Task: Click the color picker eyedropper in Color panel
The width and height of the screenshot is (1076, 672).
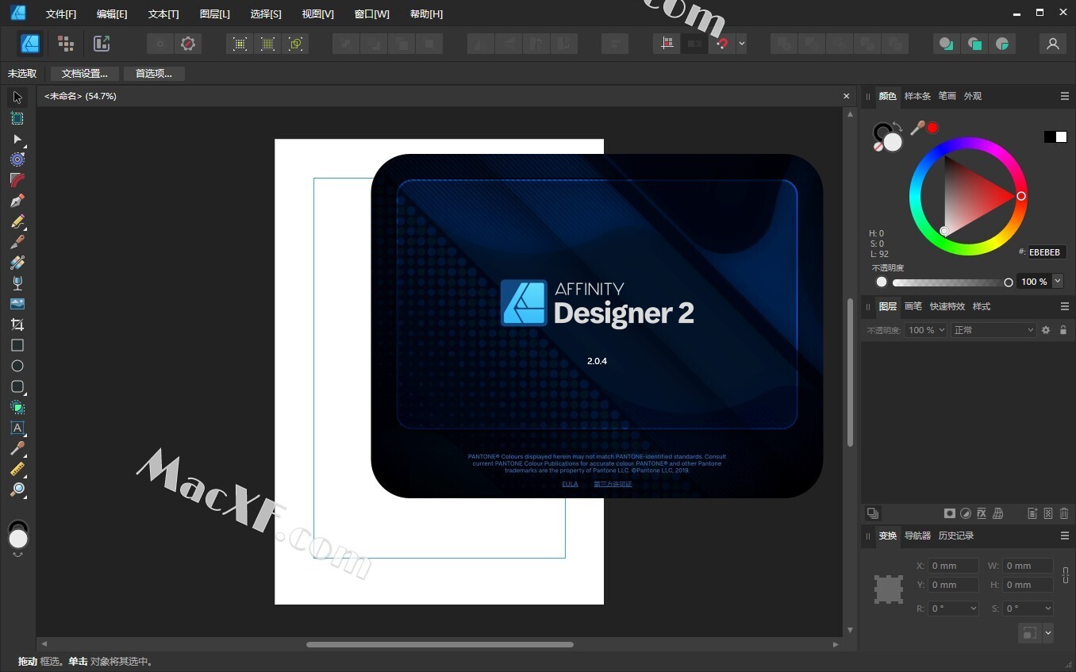Action: tap(918, 128)
